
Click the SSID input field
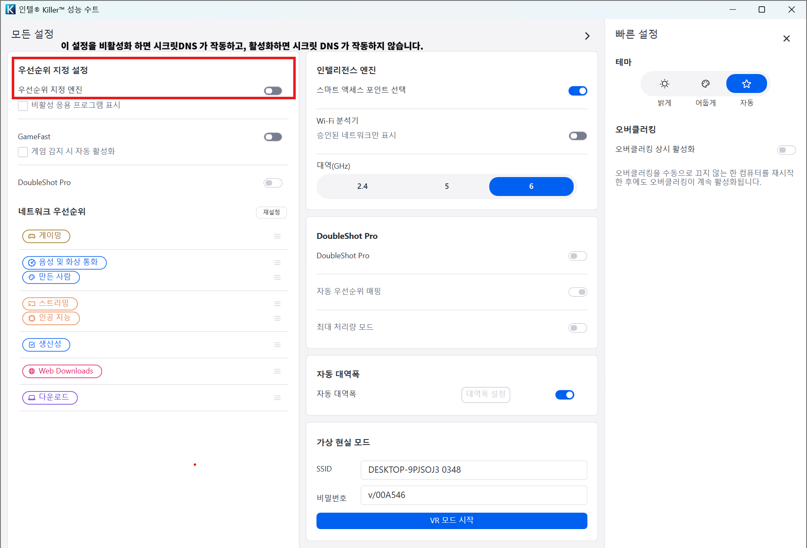473,470
